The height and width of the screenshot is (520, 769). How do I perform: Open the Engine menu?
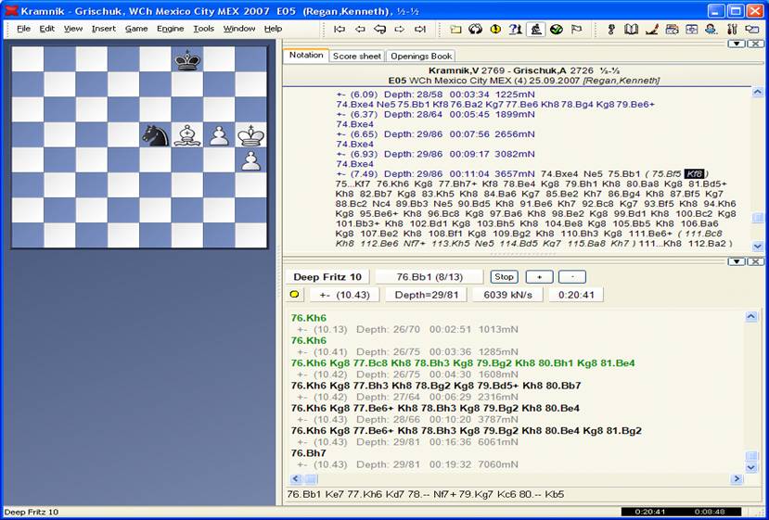(170, 29)
